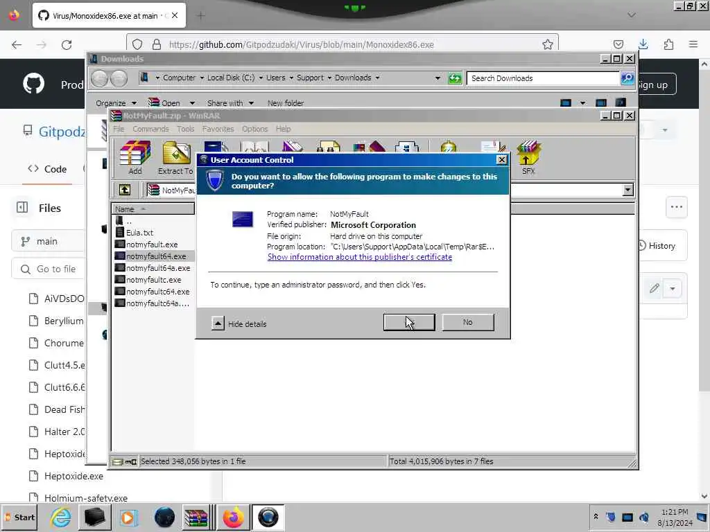Screen dimensions: 710x532
Task: Open the change view dropdown arrow in Downloads
Action: click(582, 103)
